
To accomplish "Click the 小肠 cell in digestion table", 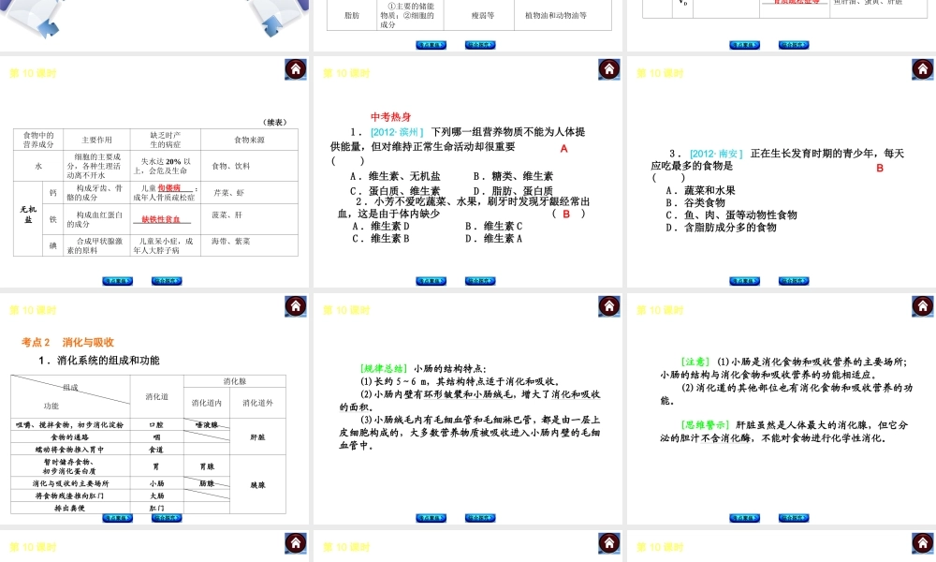I will 156,483.
